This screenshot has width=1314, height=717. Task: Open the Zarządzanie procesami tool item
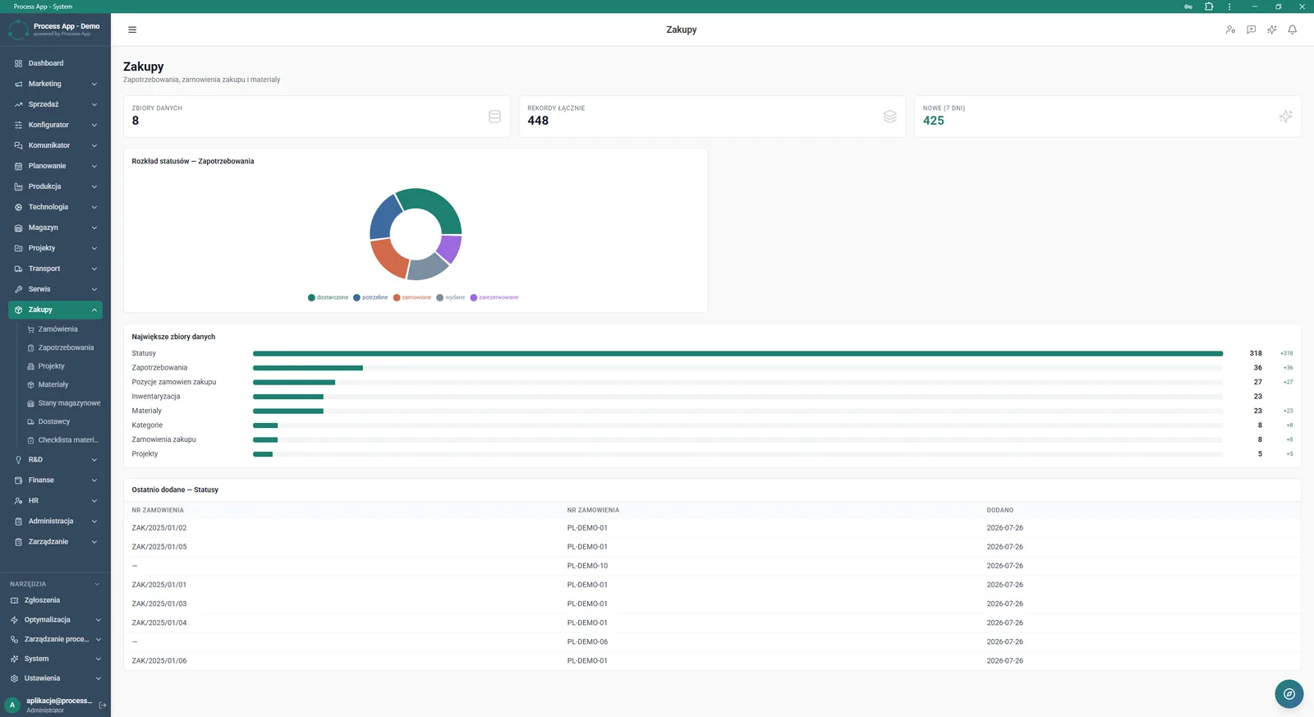56,639
